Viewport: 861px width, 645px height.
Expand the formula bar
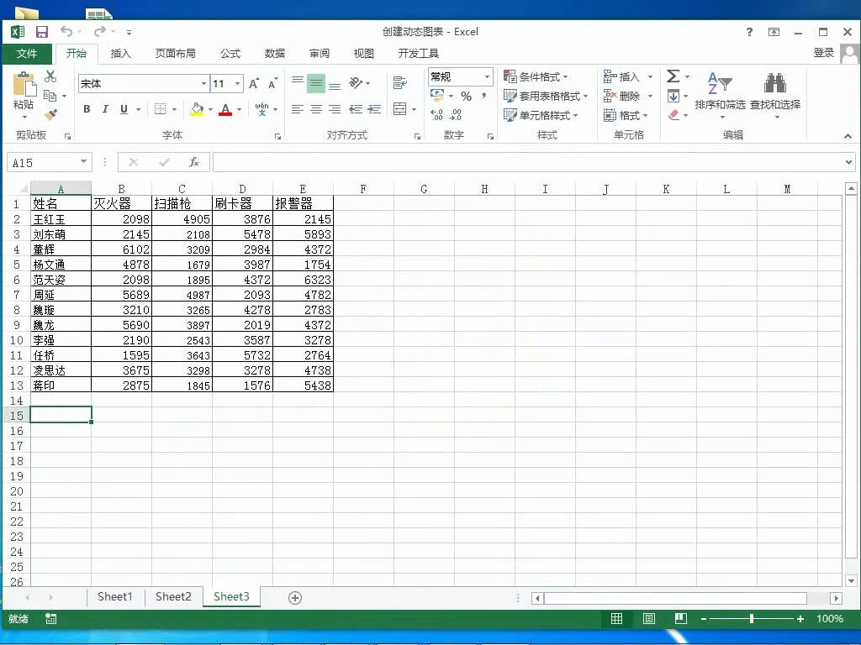pyautogui.click(x=848, y=162)
